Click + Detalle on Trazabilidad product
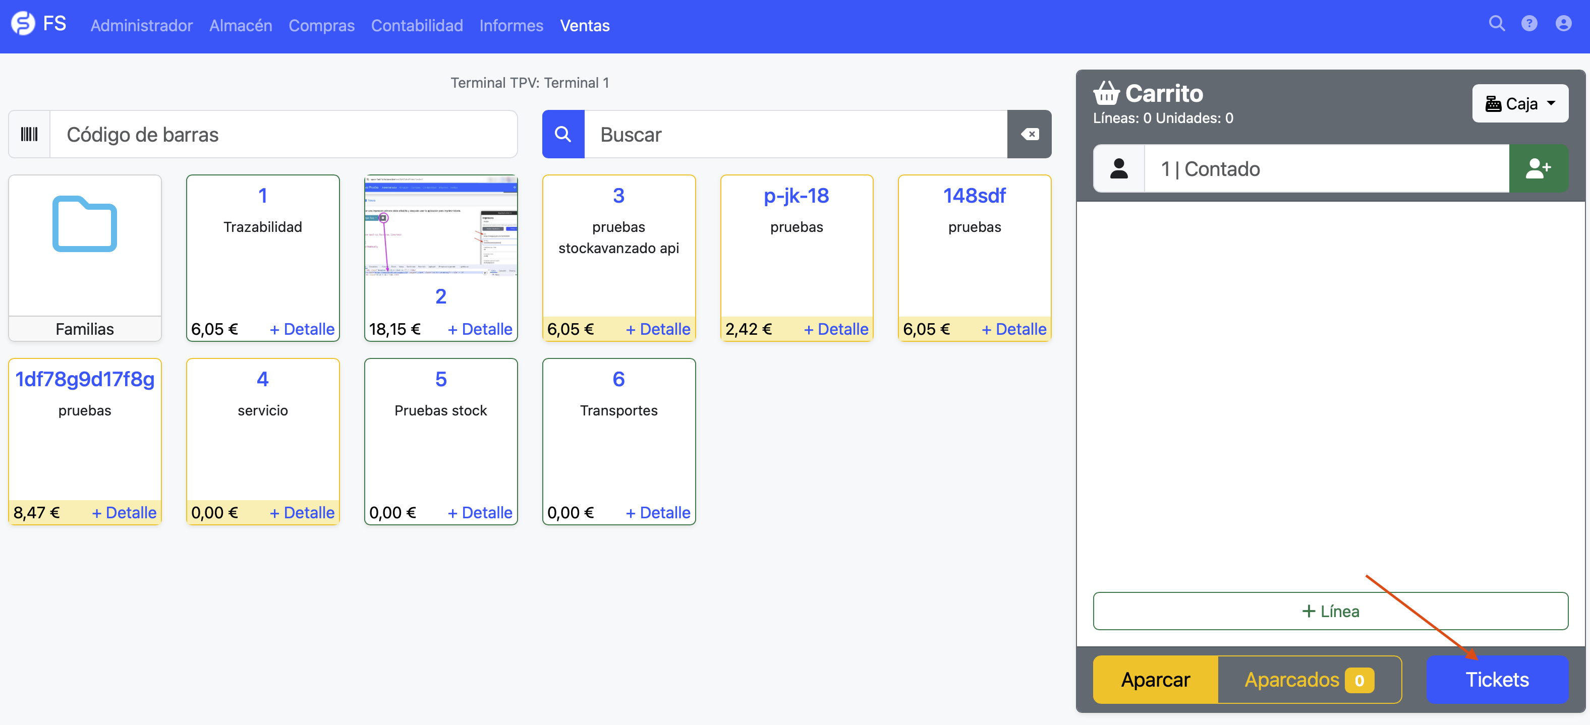1590x725 pixels. [302, 329]
